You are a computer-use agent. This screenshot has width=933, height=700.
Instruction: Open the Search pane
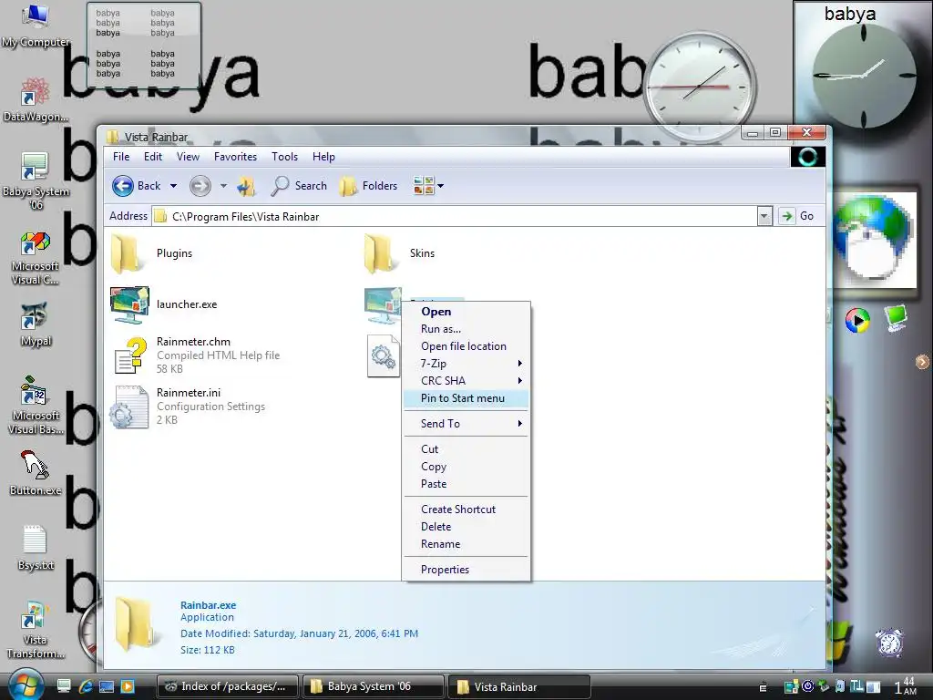coord(299,186)
